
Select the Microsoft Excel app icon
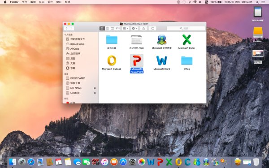point(187,39)
